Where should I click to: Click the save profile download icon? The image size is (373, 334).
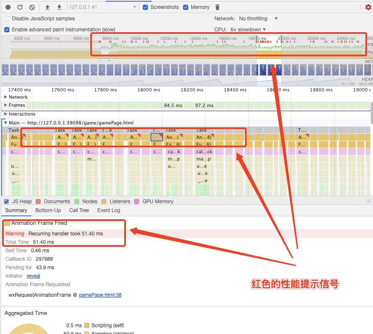point(59,7)
